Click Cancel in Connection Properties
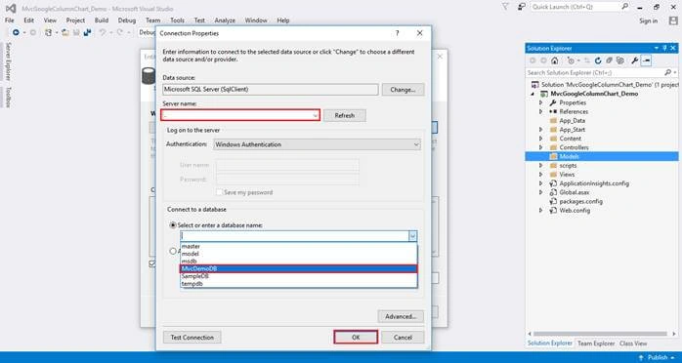This screenshot has width=682, height=363. [x=403, y=338]
